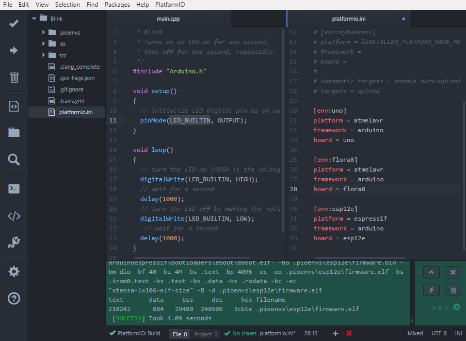Open the Terminal icon in sidebar
The height and width of the screenshot is (341, 466).
[14, 189]
